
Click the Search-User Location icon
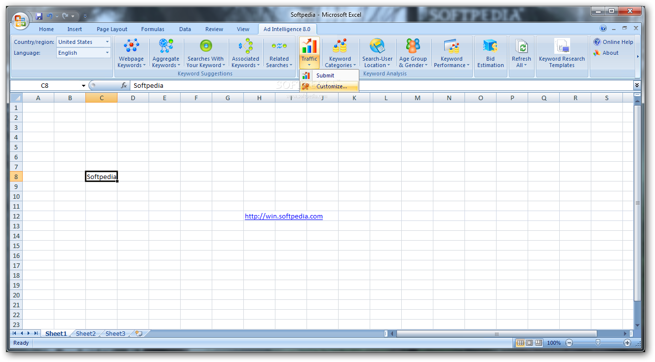(378, 46)
